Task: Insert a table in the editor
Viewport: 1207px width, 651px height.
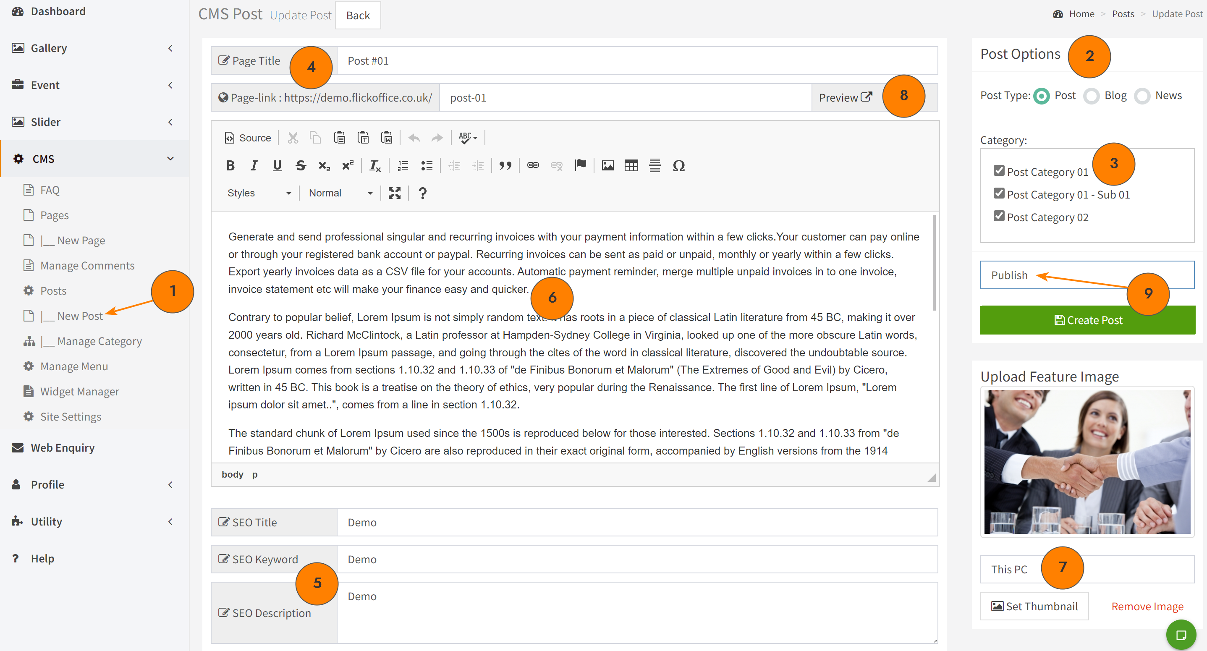Action: coord(631,165)
